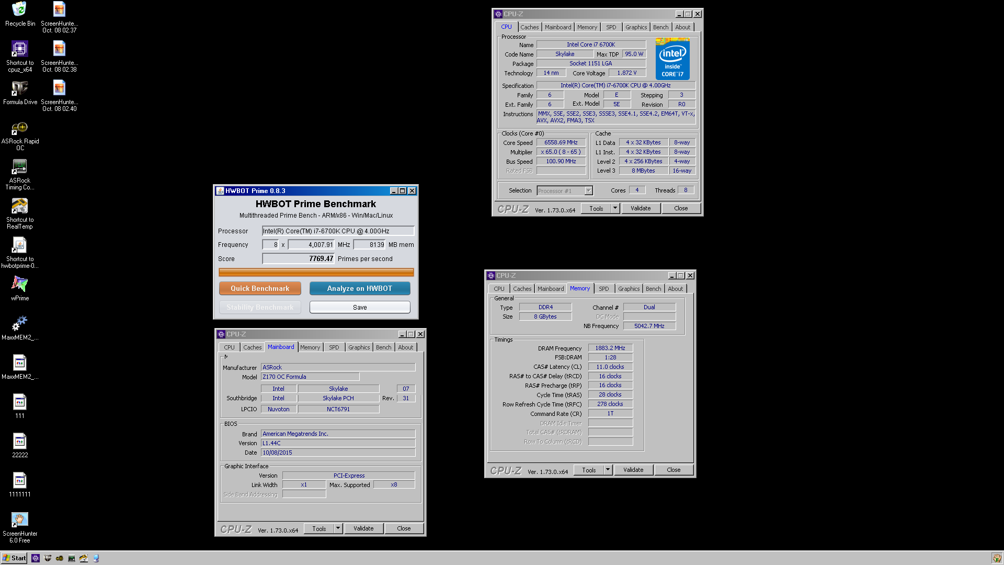Screen dimensions: 1004x565
Task: Click Validate in the Mainboard window
Action: 363,528
